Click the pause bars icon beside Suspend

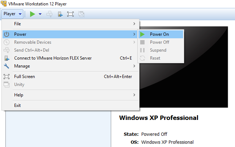tap(142, 50)
